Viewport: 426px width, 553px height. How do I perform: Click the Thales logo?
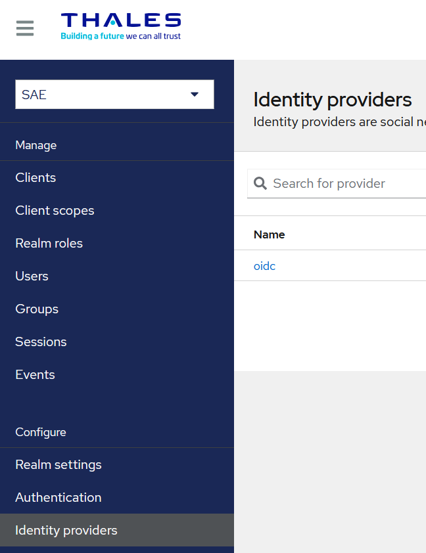point(120,27)
